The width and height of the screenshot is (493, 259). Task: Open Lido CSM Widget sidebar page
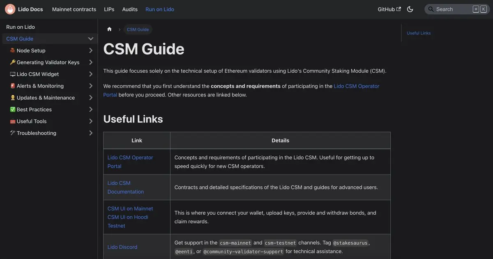pos(34,74)
